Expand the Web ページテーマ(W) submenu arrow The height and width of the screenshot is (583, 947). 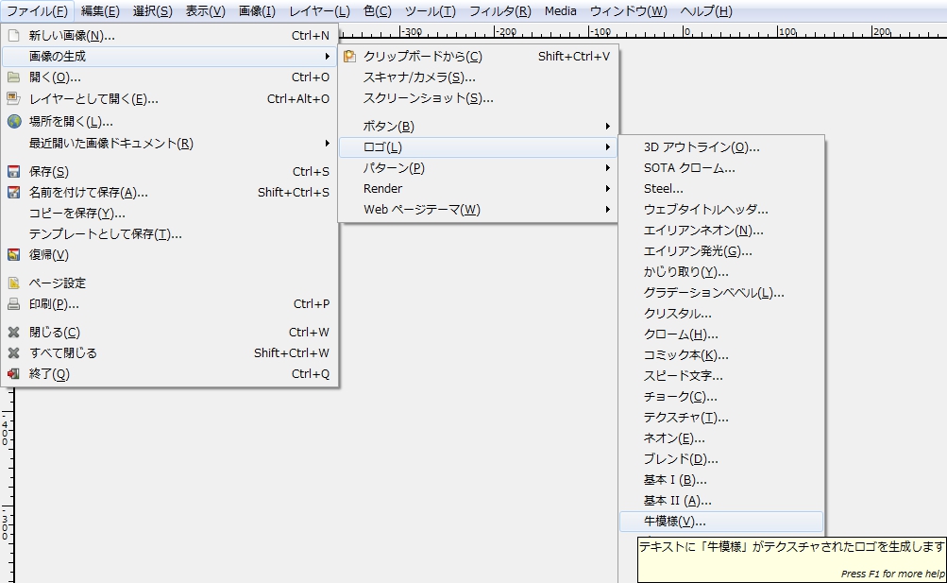point(608,210)
